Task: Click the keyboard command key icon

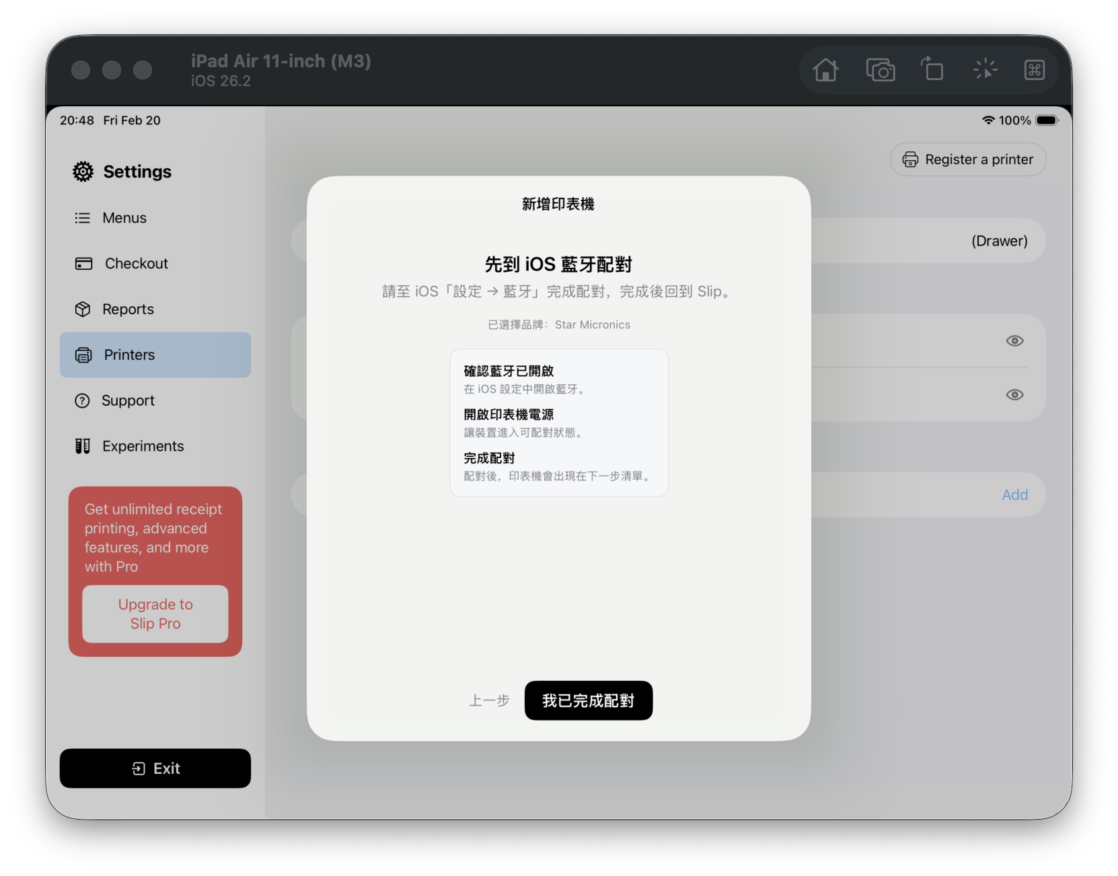Action: point(1034,70)
